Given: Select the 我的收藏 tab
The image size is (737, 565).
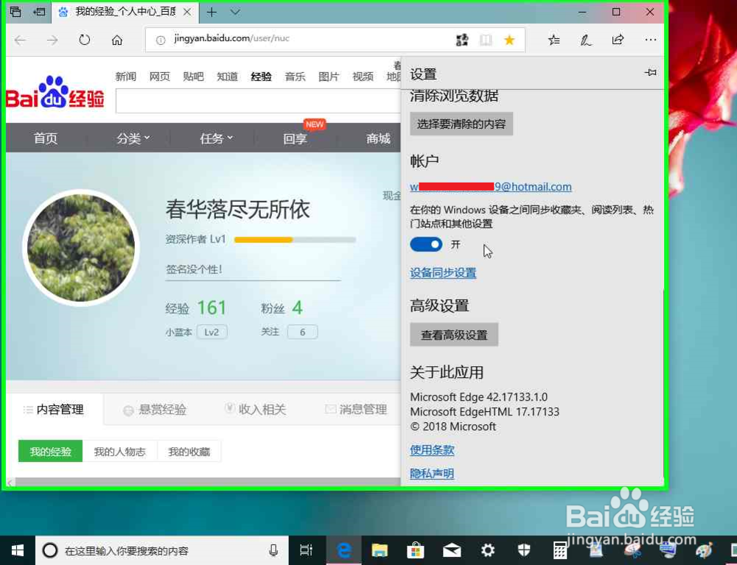Looking at the screenshot, I should 189,451.
